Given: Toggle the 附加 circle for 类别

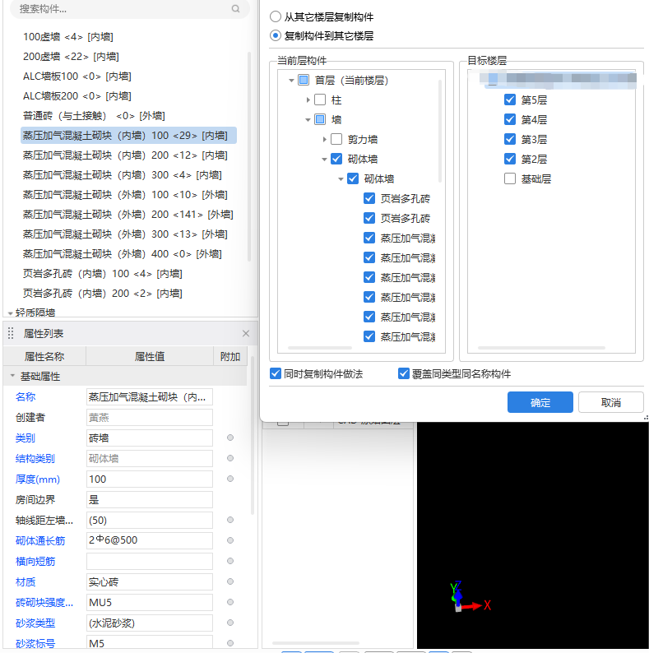Looking at the screenshot, I should click(x=230, y=438).
